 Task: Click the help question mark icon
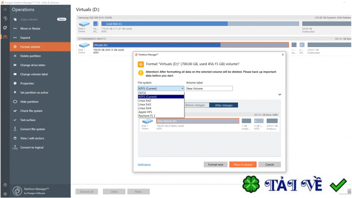click(5, 185)
